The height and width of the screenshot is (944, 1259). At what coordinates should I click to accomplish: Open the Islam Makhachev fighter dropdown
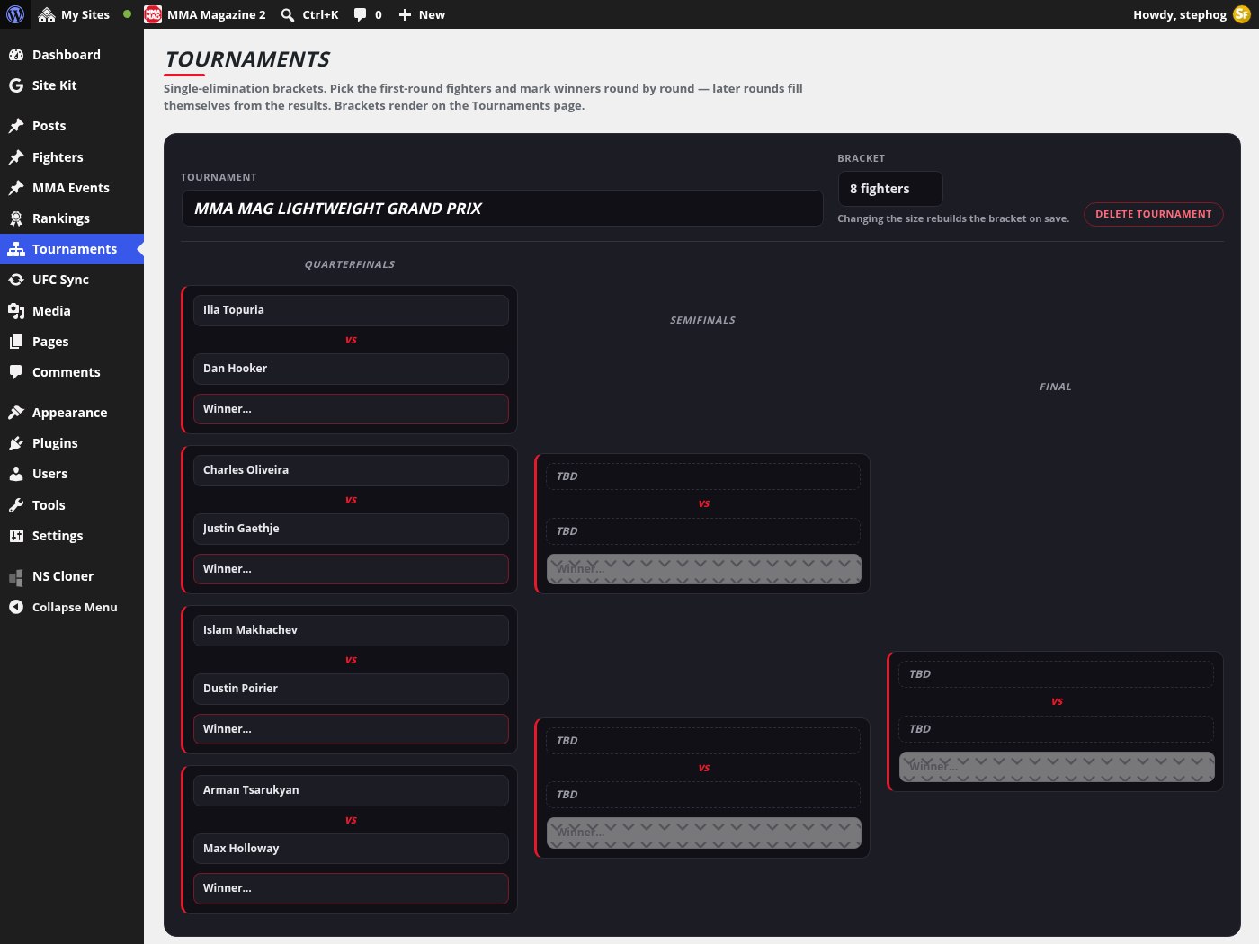pyautogui.click(x=351, y=630)
